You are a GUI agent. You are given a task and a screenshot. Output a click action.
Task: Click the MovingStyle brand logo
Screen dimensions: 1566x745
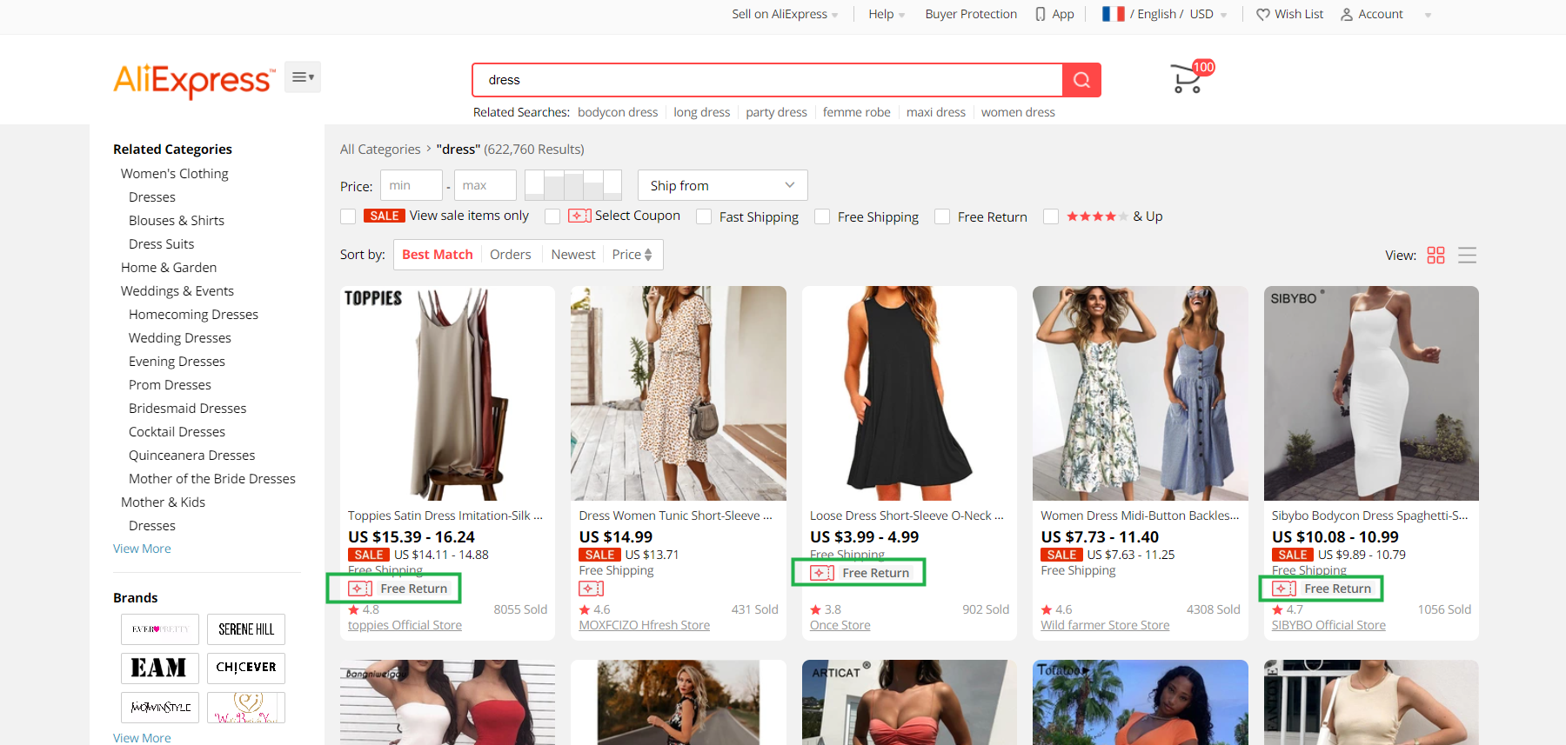[160, 708]
